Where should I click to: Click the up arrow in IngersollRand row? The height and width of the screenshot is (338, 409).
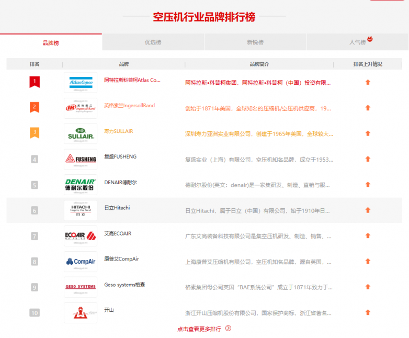point(368,108)
